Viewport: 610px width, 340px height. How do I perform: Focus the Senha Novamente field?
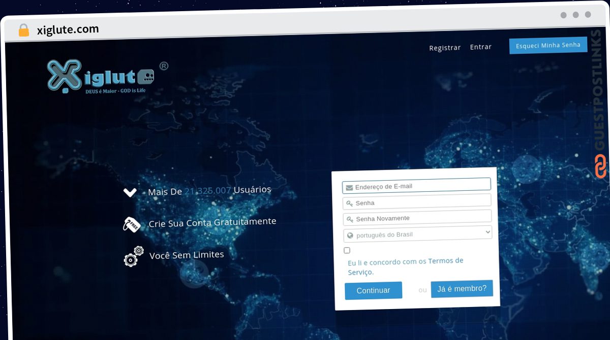[417, 217]
